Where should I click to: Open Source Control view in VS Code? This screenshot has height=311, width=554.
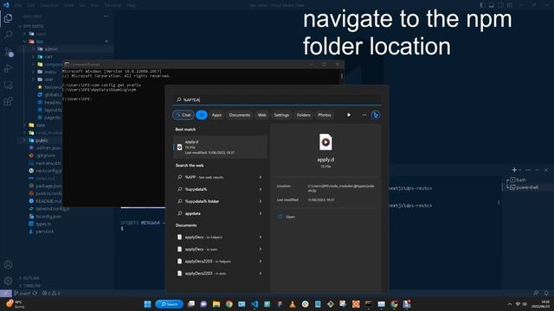coord(8,52)
